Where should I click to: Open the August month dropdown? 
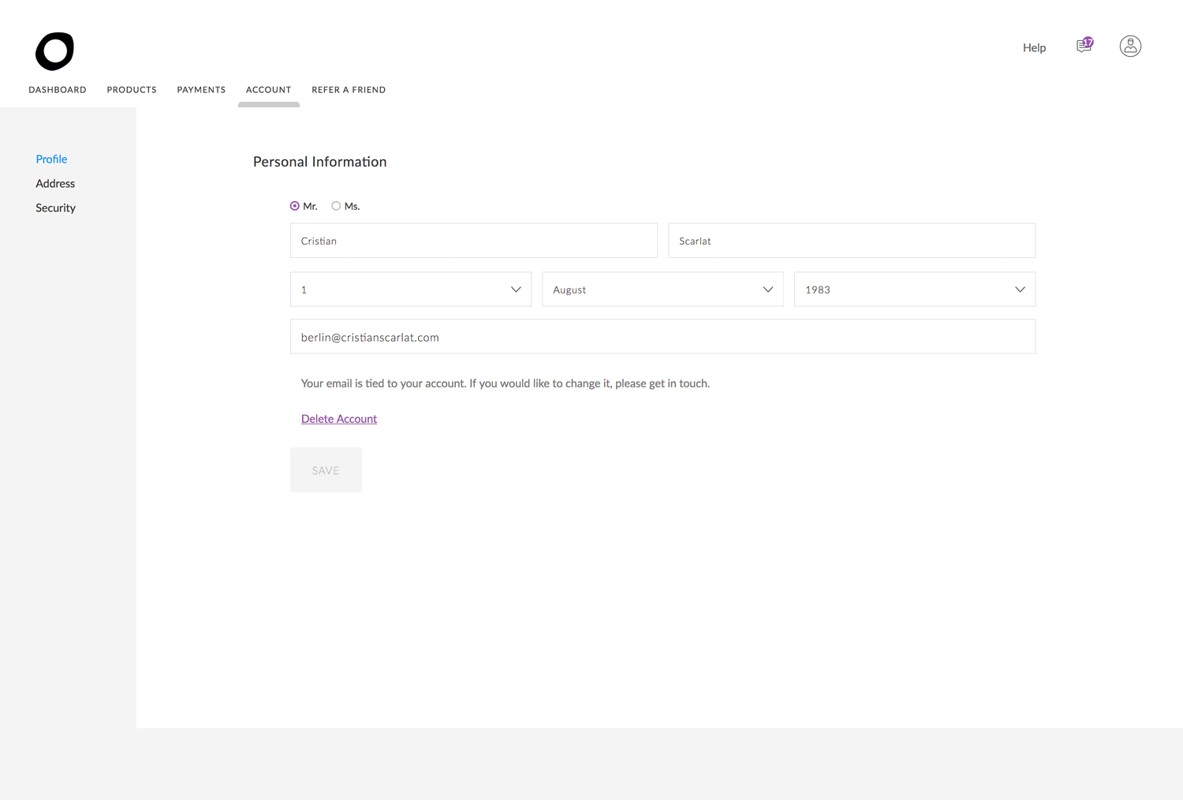click(x=662, y=290)
